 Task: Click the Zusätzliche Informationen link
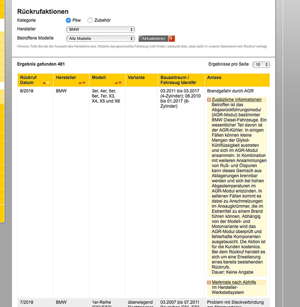pos(236,99)
